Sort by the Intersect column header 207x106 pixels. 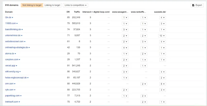[x=87, y=12]
